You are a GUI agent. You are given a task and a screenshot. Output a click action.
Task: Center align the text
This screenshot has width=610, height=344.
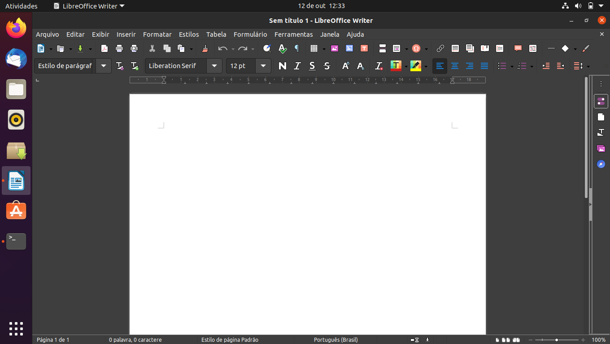(455, 66)
